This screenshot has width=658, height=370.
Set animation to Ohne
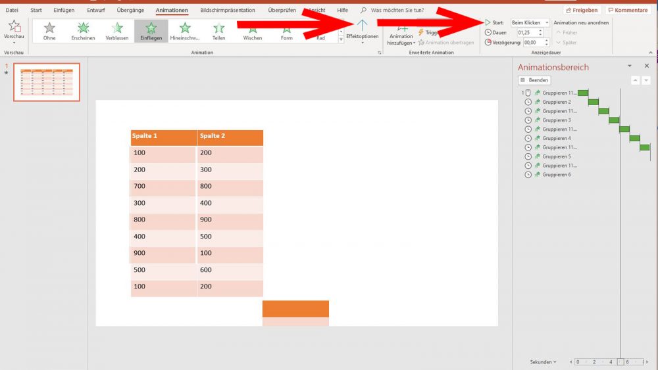coord(49,30)
